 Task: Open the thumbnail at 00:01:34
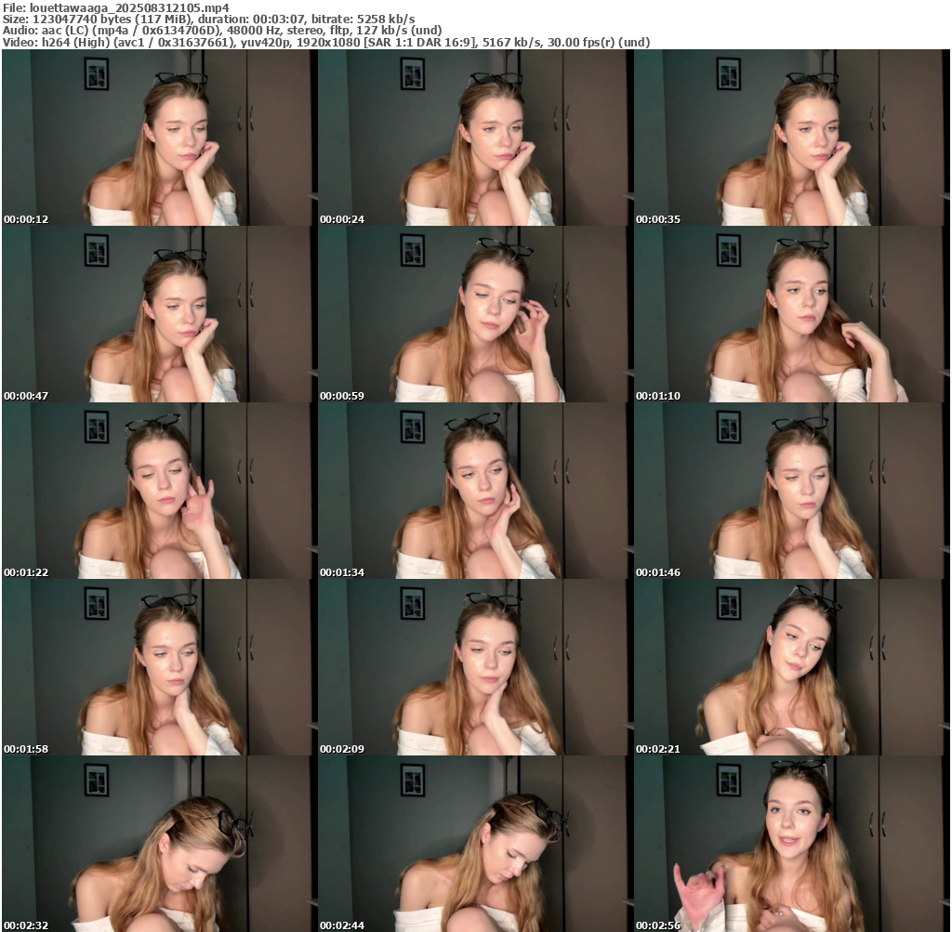[475, 491]
